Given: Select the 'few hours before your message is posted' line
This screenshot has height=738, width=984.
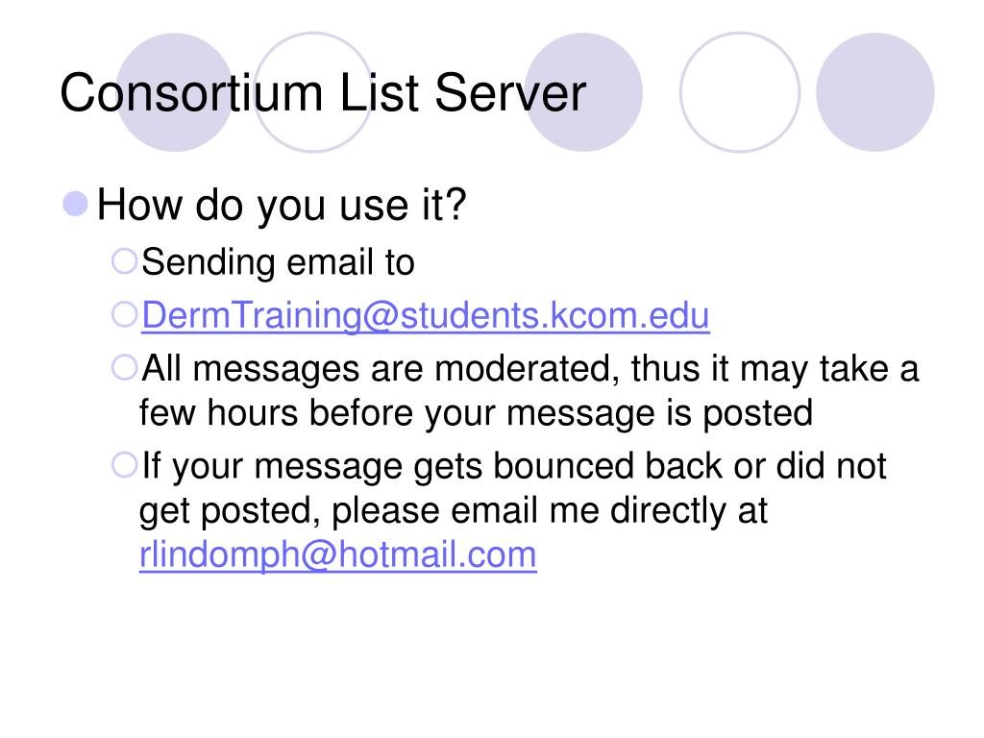Looking at the screenshot, I should 476,413.
